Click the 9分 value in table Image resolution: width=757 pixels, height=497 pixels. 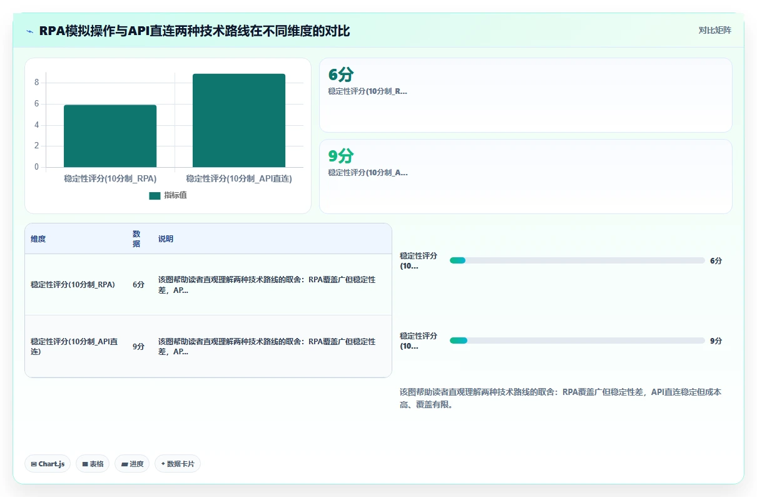[x=138, y=346]
